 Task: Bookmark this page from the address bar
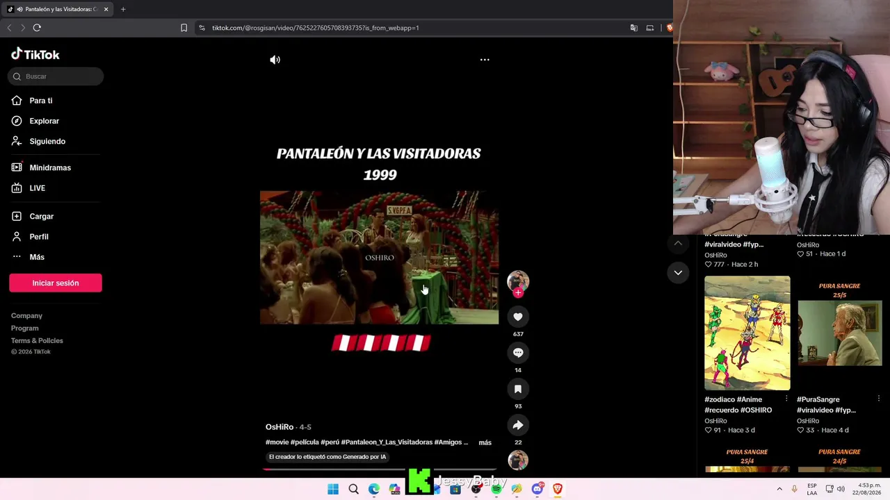tap(184, 28)
